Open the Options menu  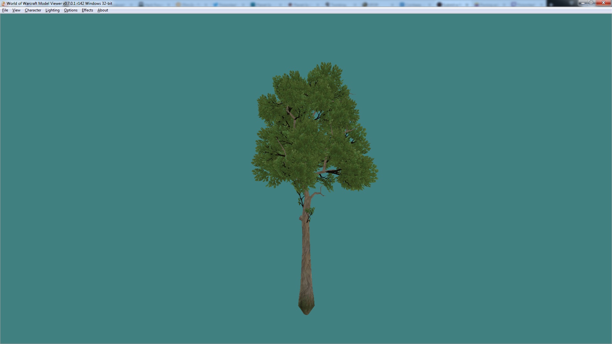coord(70,10)
